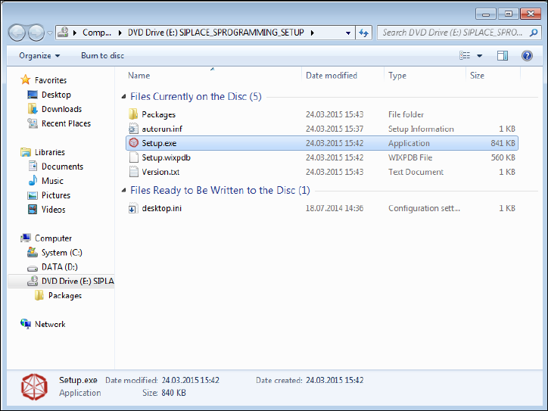Click the file name autorun.inf
The image size is (548, 411).
tap(162, 129)
